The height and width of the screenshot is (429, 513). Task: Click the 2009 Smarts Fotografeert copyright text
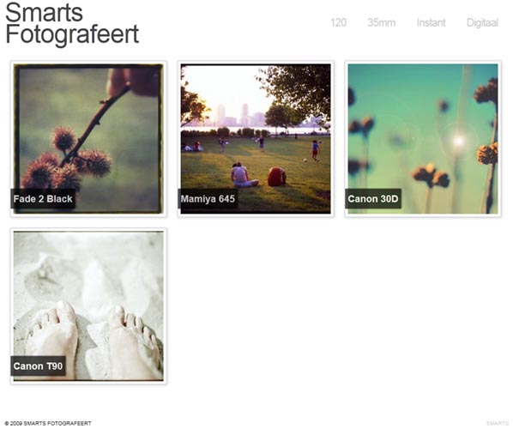48,423
